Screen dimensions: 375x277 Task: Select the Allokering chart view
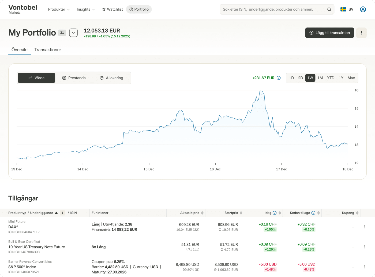pos(111,78)
